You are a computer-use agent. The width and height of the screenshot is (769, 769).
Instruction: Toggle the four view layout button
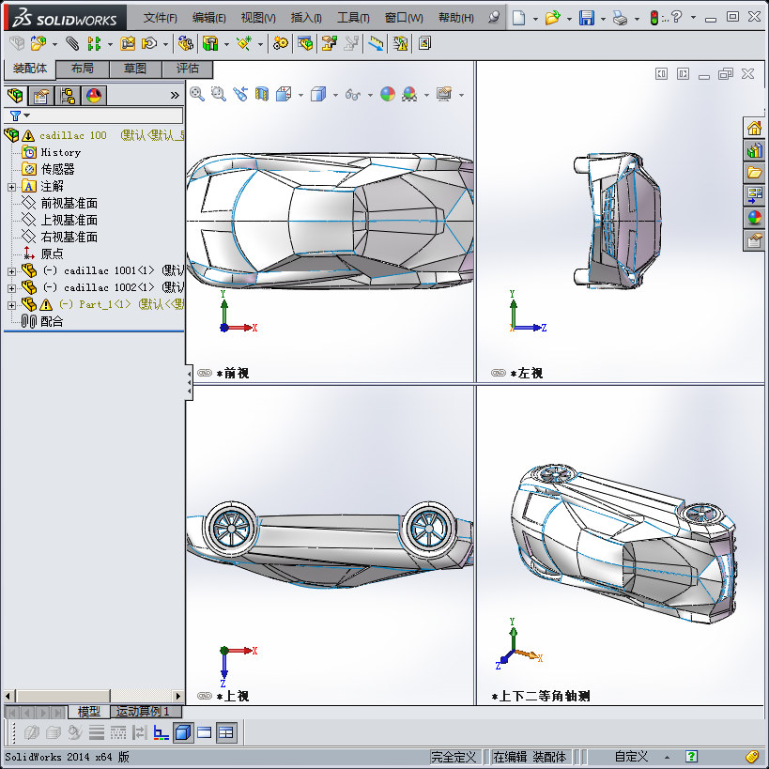coord(226,732)
